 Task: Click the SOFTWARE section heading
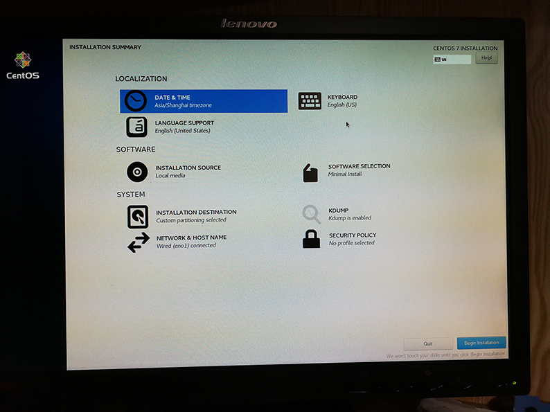click(136, 150)
